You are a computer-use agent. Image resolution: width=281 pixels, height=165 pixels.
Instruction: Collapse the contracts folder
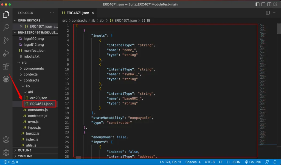click(31, 80)
